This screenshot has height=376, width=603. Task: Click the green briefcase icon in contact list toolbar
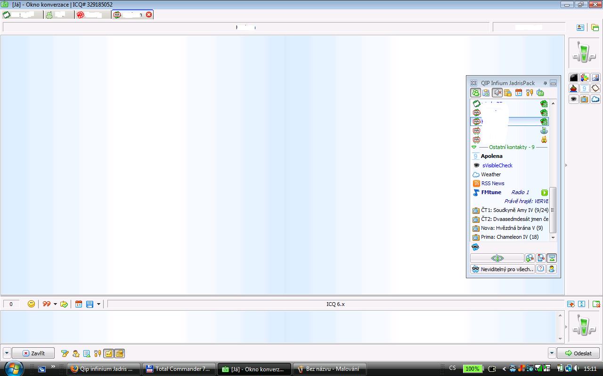540,93
